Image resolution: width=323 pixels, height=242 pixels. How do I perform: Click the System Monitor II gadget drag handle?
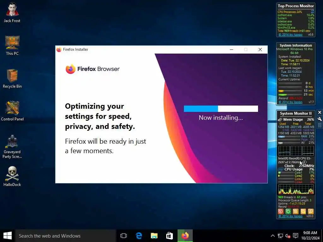(x=320, y=125)
